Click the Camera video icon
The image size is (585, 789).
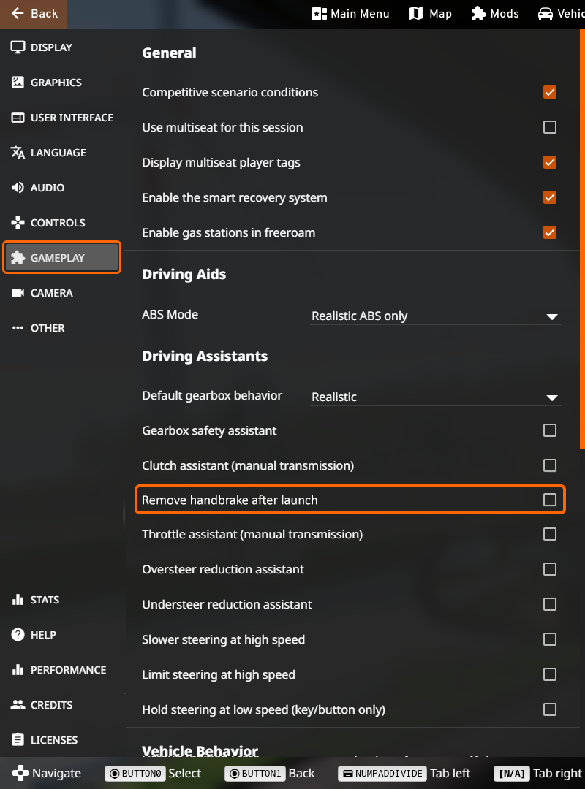tap(18, 293)
